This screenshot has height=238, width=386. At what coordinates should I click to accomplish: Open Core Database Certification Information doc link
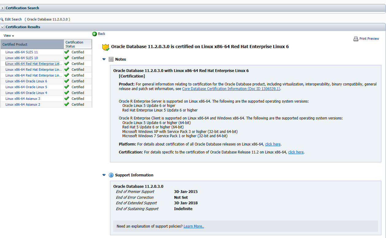(x=231, y=89)
